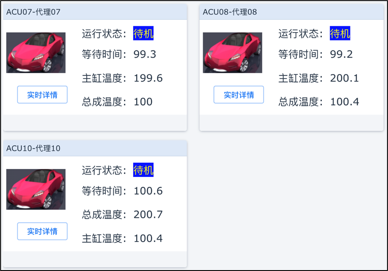Click ACU10 总成温度 value 200.7
Image resolution: width=388 pixels, height=271 pixels.
click(x=148, y=215)
